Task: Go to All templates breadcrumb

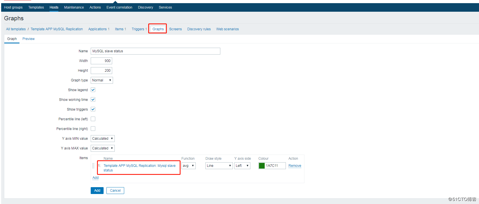Action: tap(16, 29)
